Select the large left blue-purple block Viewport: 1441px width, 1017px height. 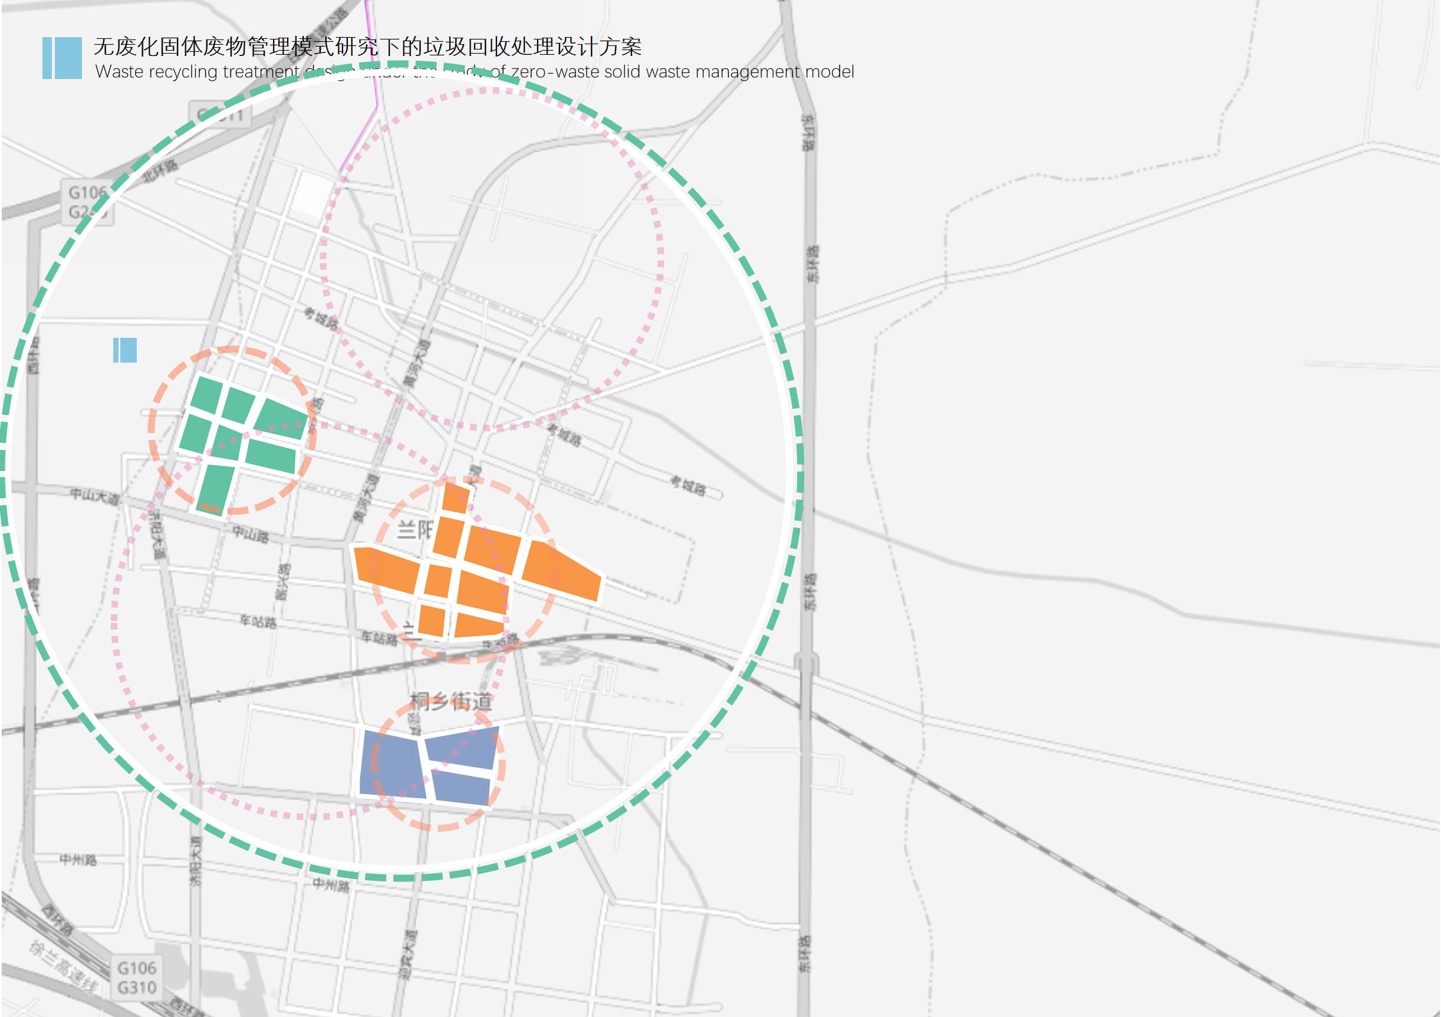(391, 766)
